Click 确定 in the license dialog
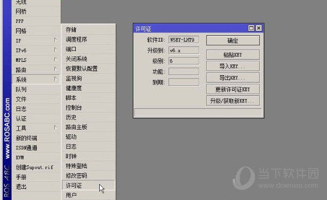This screenshot has width=327, height=200. [233, 41]
